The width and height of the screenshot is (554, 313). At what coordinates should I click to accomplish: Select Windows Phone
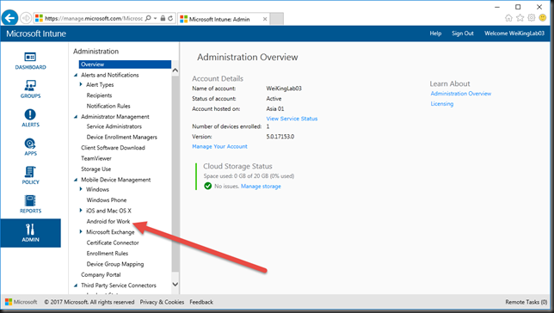pyautogui.click(x=107, y=200)
